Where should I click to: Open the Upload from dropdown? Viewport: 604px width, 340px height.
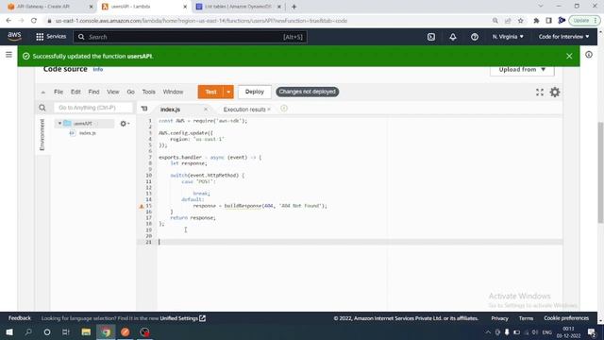(522, 69)
